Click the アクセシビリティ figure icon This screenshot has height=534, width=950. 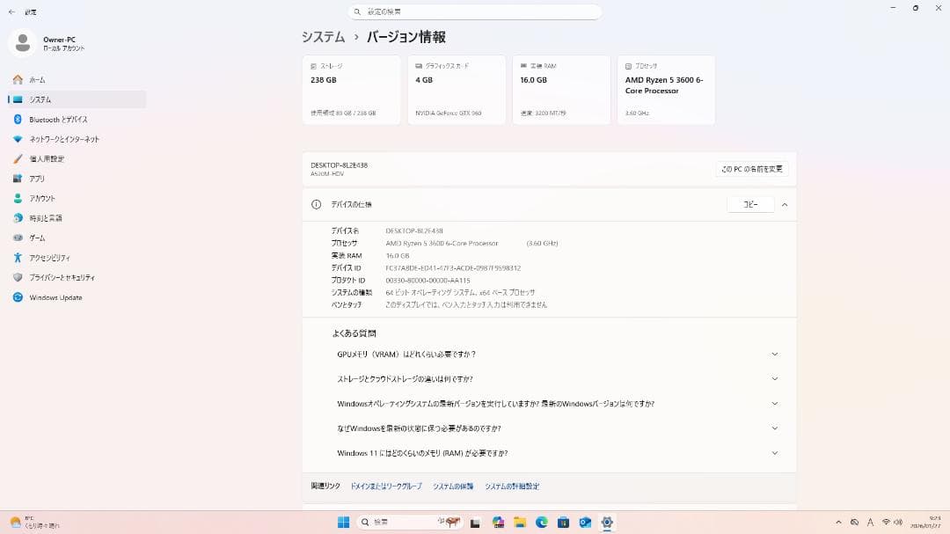pyautogui.click(x=18, y=258)
